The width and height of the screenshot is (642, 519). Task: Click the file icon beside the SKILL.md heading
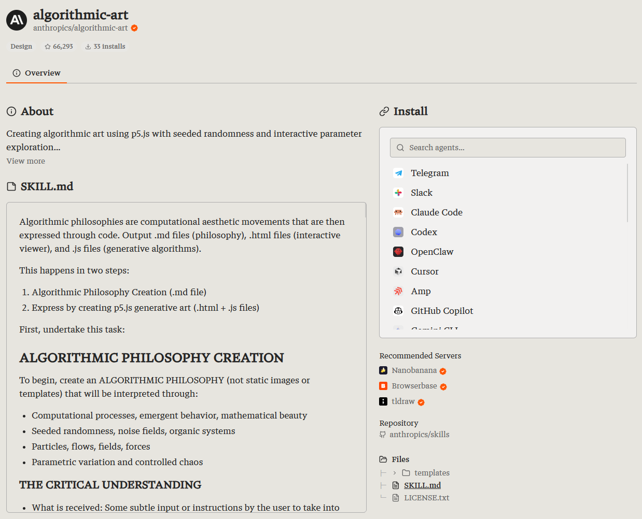pos(11,186)
